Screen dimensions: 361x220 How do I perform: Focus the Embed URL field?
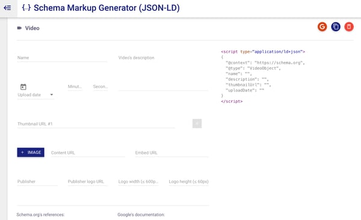pos(171,153)
